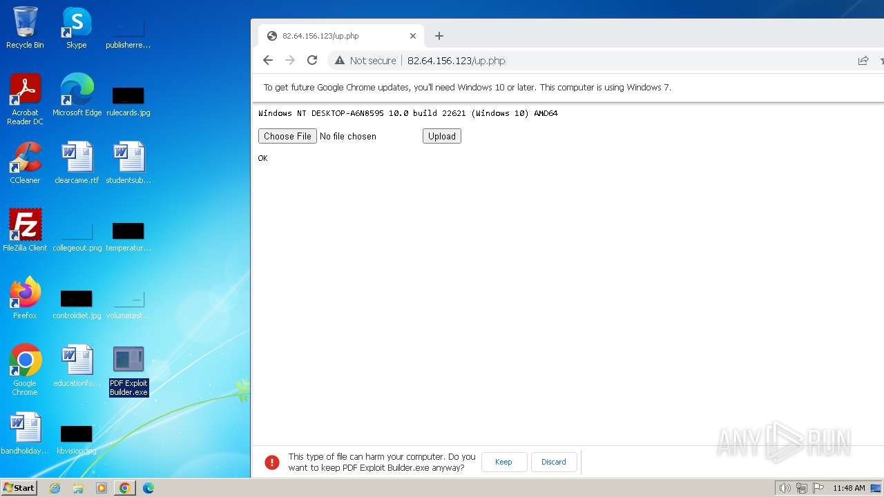
Task: Click the download danger warning icon
Action: [x=272, y=462]
